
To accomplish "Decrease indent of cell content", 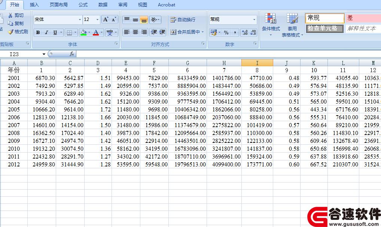I will (154, 32).
